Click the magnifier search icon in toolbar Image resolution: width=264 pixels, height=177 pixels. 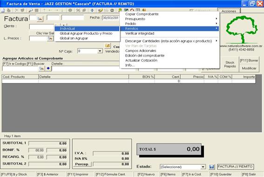(x=30, y=10)
